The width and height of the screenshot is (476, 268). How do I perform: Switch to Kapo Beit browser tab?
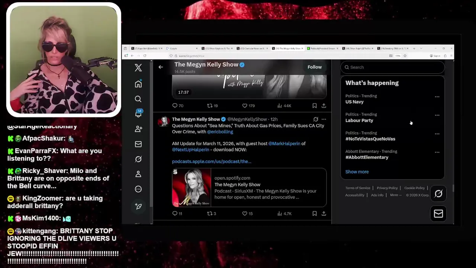pos(147,48)
